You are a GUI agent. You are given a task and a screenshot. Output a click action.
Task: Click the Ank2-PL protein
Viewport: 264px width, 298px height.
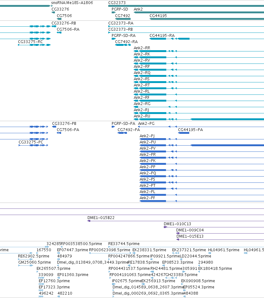pos(202,195)
